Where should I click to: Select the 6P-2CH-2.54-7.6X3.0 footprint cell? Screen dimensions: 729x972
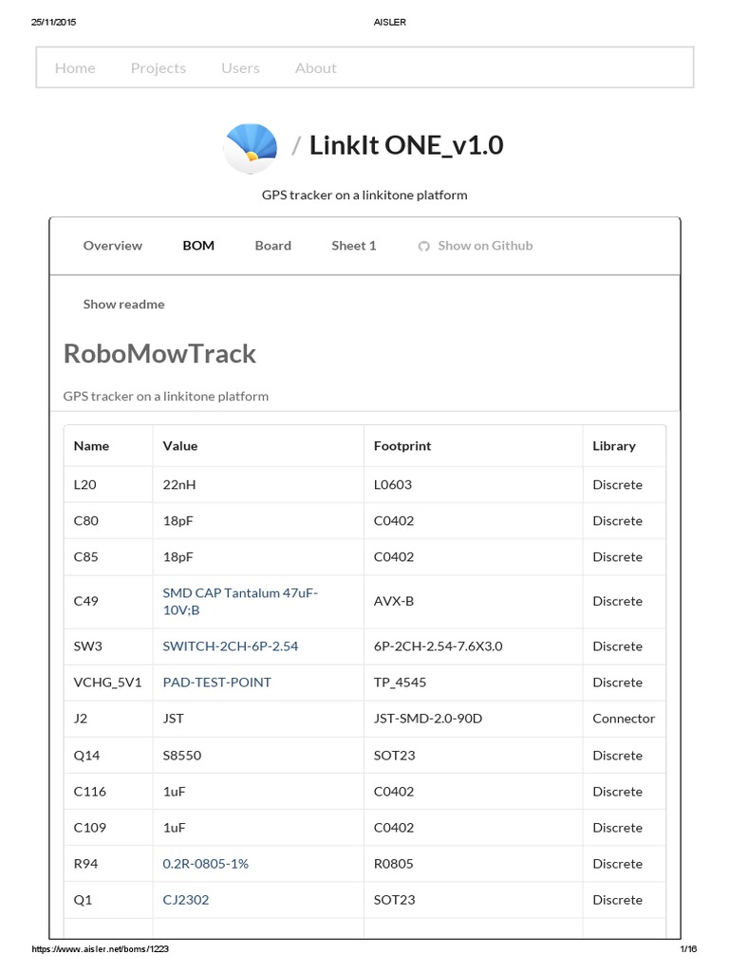474,645
